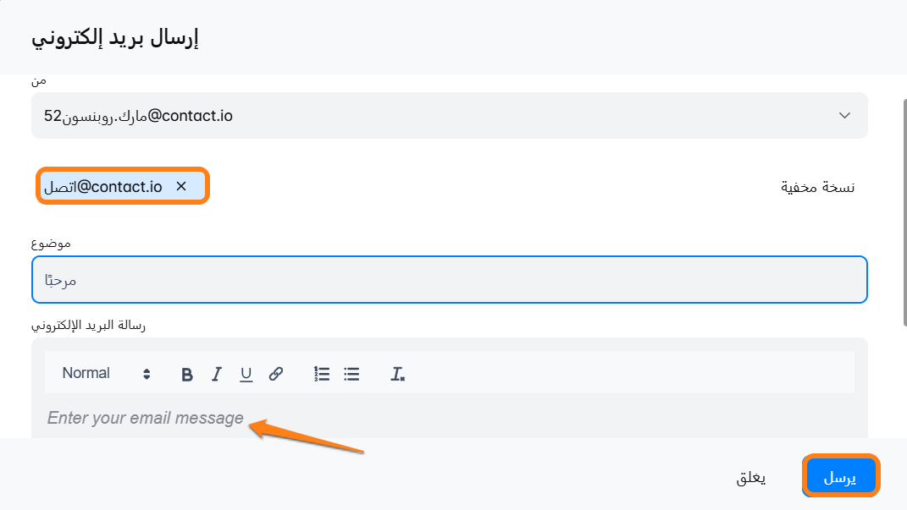Show the نسخة مخفية (BCC) field
The width and height of the screenshot is (907, 510).
click(x=817, y=187)
